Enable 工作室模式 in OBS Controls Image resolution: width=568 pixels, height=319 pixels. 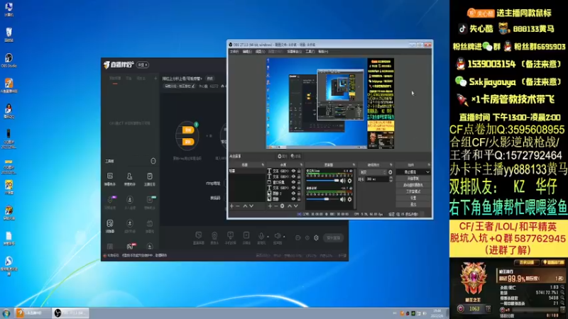point(413,191)
